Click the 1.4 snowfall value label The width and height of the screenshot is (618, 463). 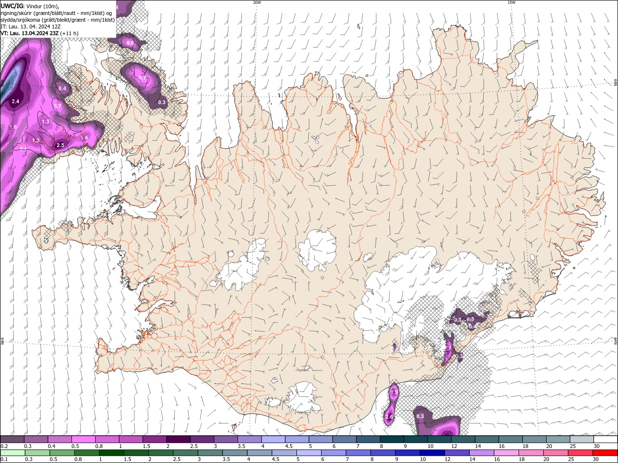(x=84, y=137)
